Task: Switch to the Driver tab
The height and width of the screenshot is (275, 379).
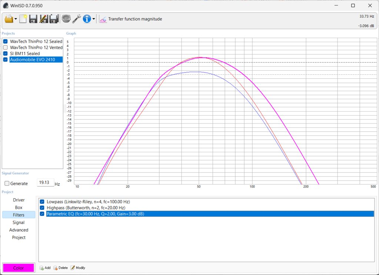Action: point(19,200)
